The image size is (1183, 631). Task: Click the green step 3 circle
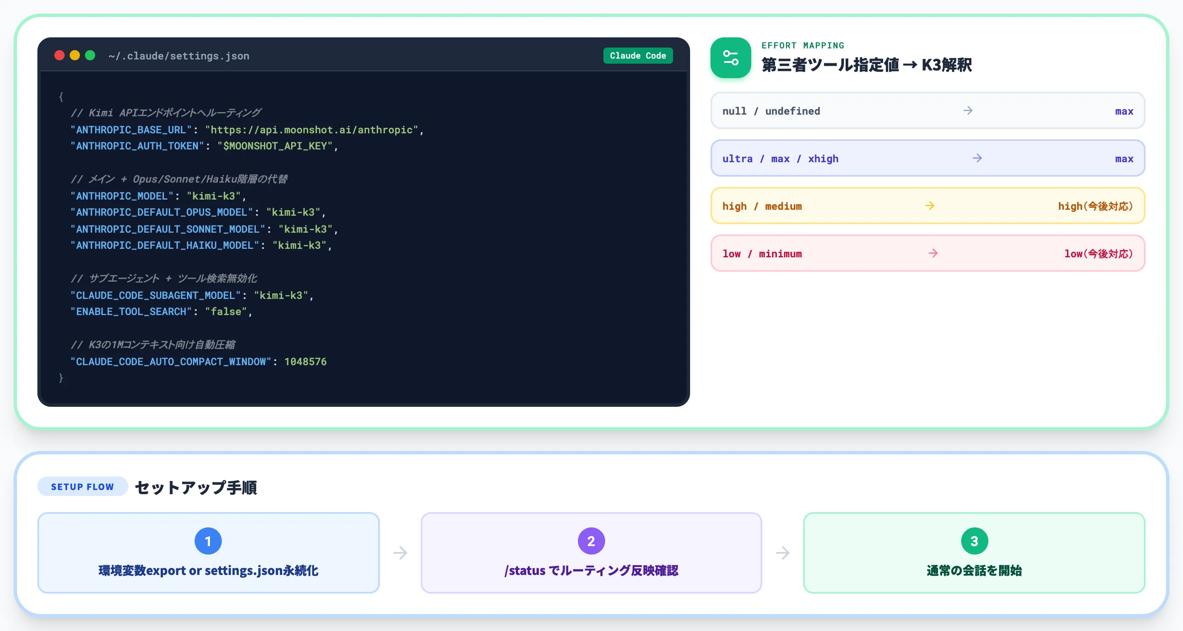[974, 541]
